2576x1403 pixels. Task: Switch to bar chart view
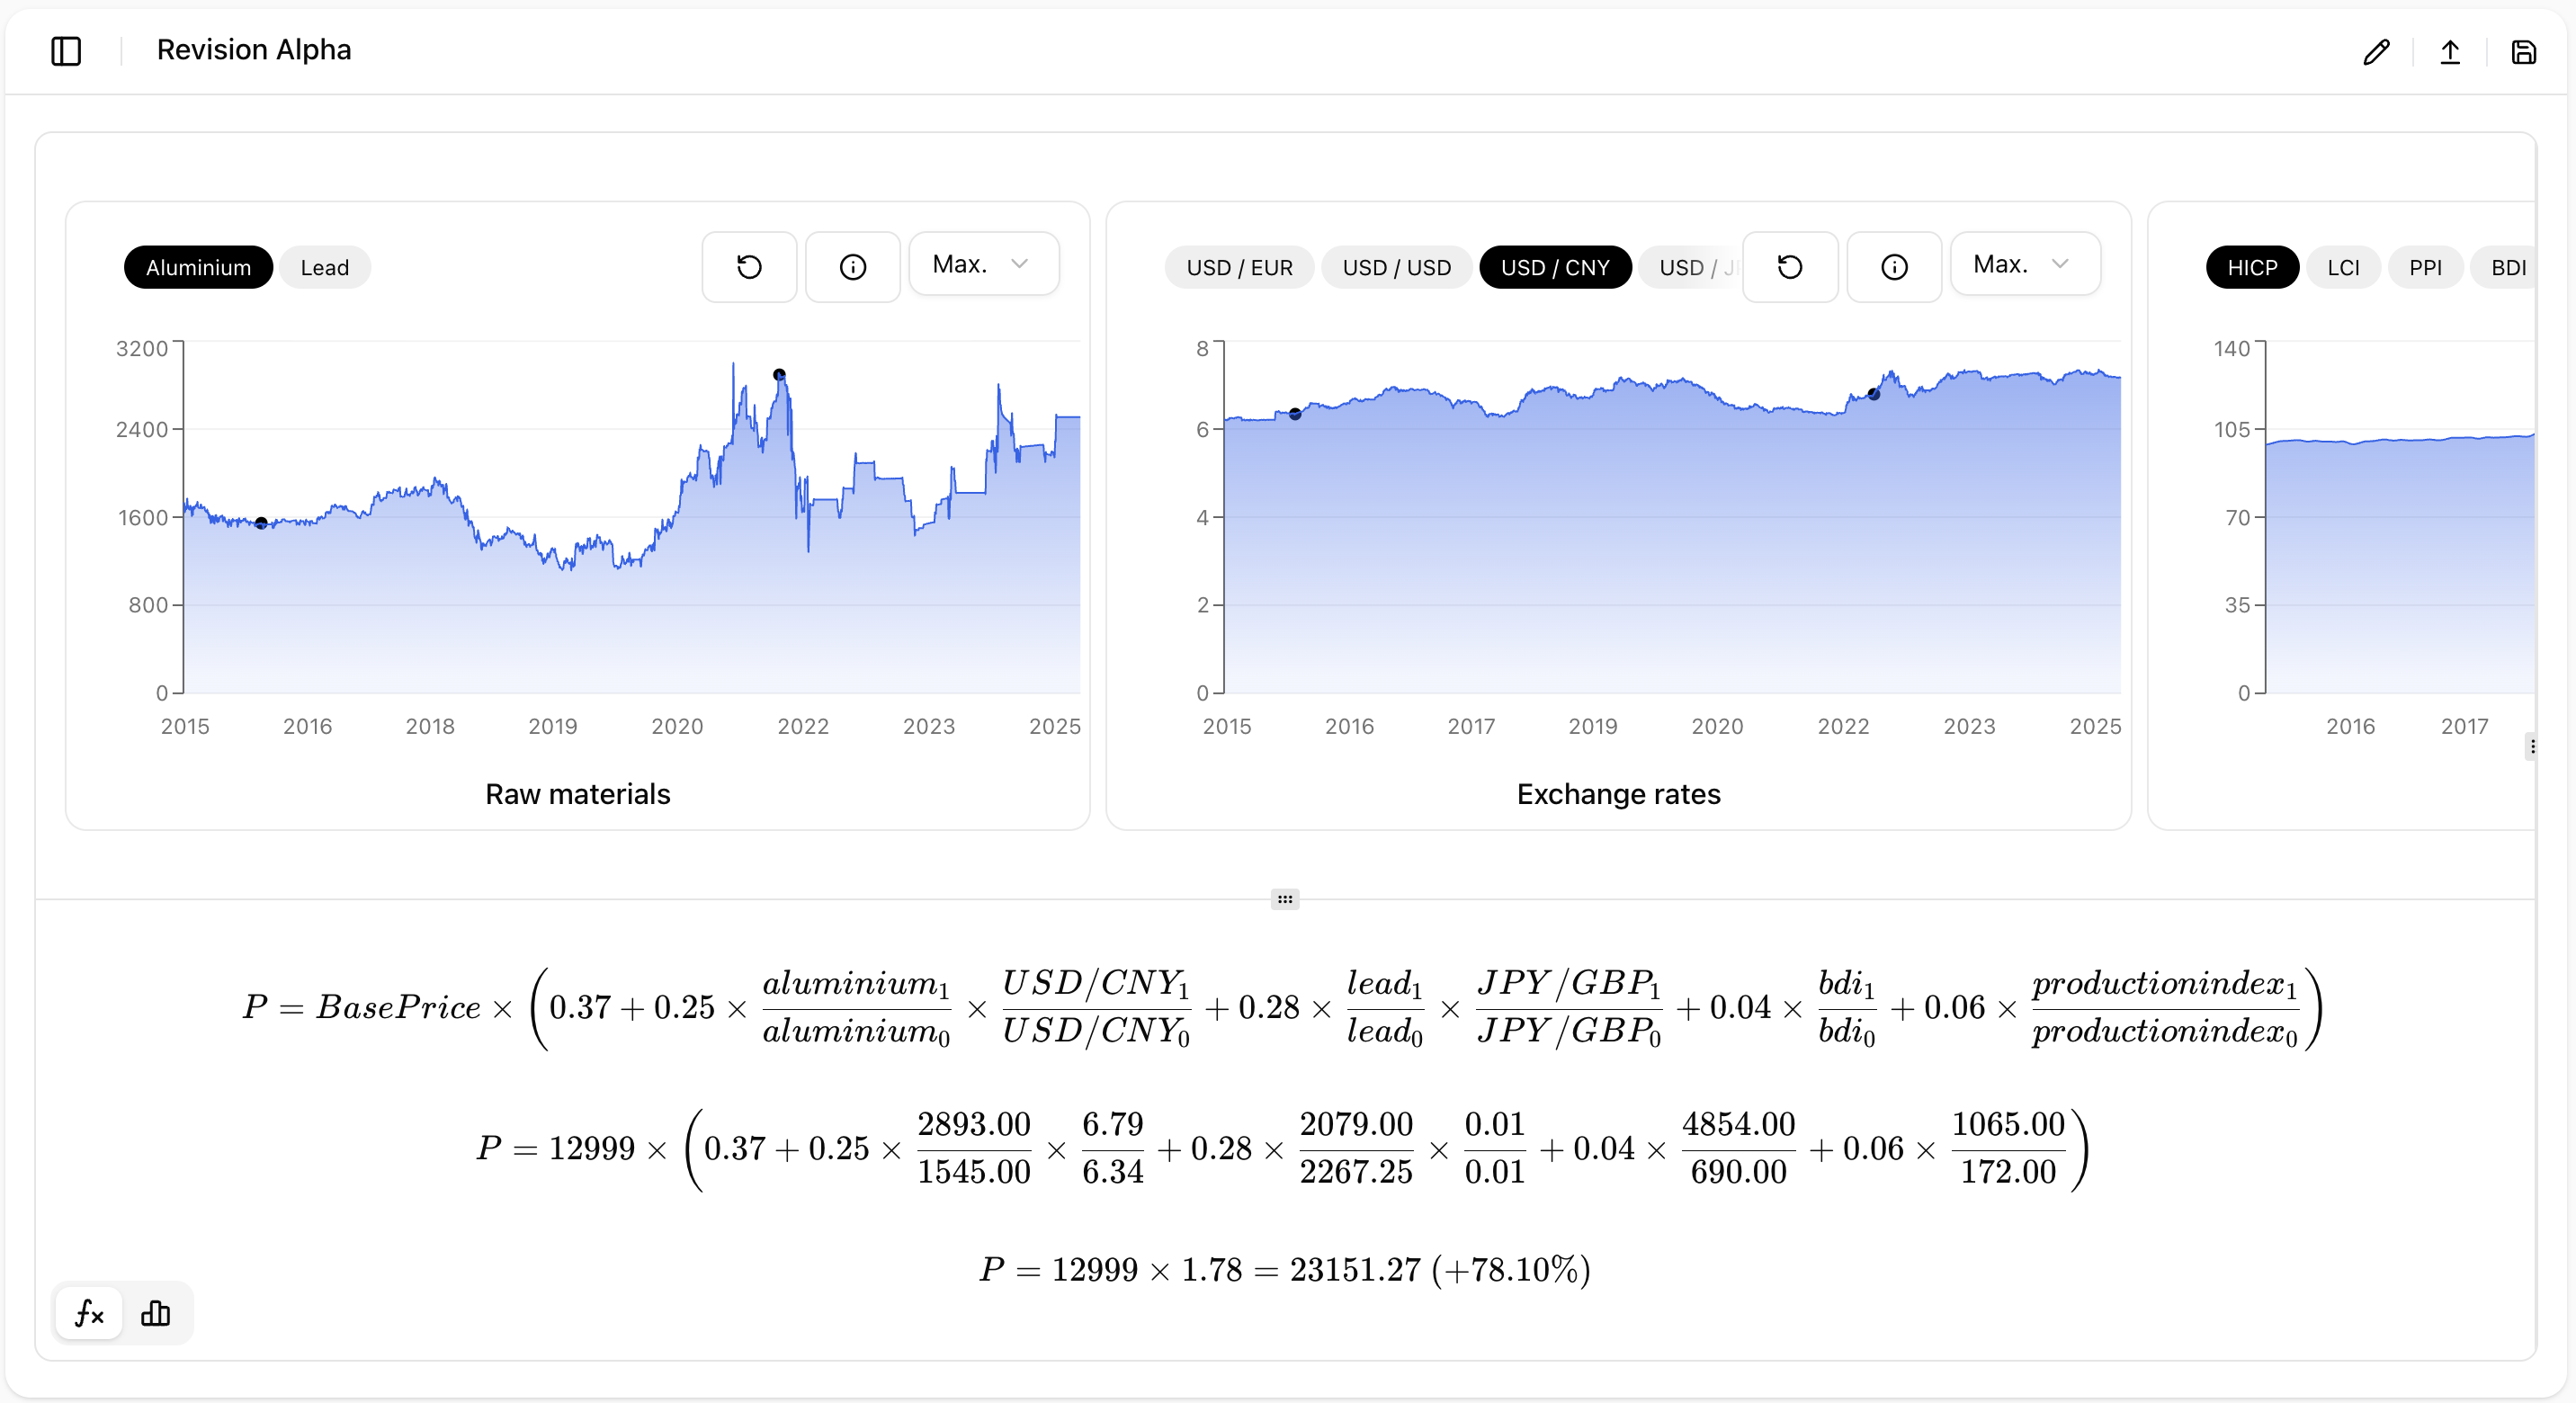point(156,1313)
